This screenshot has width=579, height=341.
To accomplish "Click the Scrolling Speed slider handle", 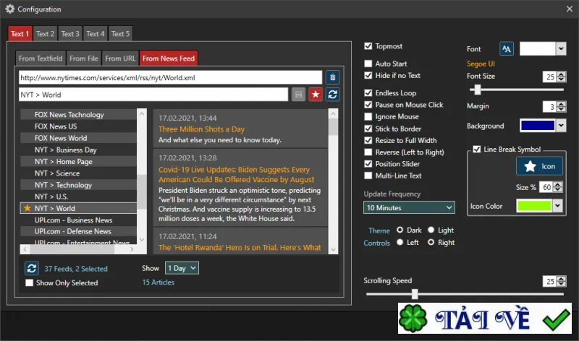I will coord(415,294).
